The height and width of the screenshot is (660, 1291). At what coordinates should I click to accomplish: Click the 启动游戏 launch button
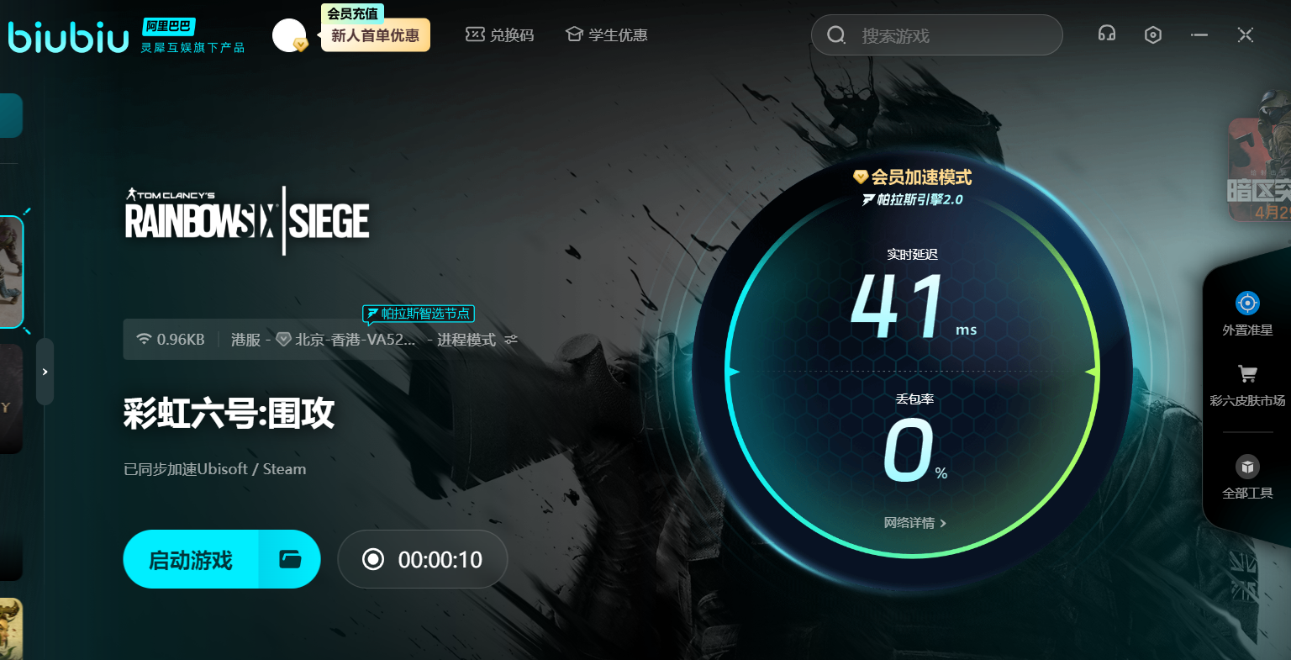[191, 559]
